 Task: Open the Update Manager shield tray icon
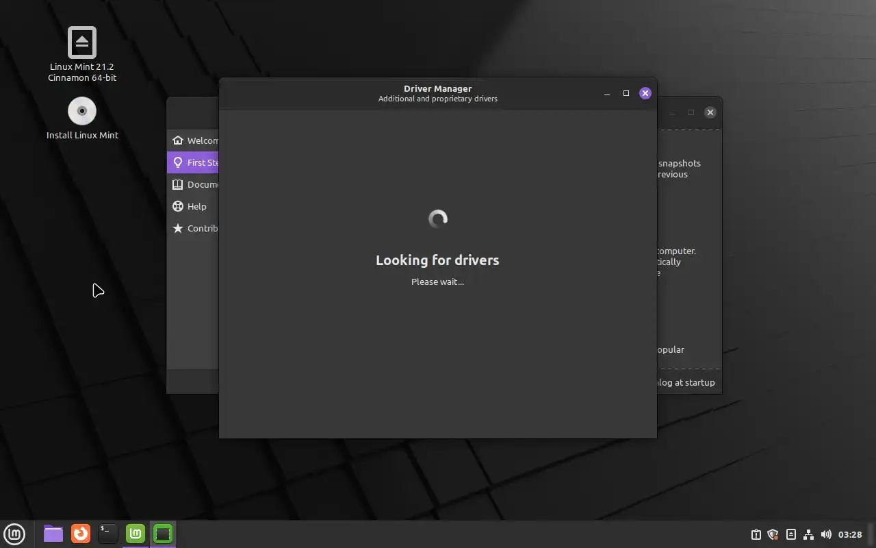click(x=773, y=534)
